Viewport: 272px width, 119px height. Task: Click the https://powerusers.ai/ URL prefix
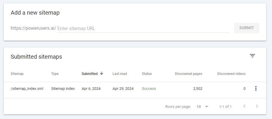33,28
